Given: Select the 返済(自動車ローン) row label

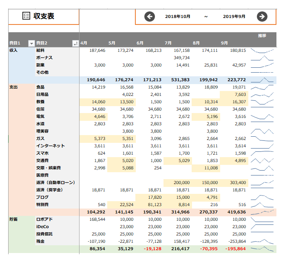Looking at the screenshot, I should (x=55, y=182).
